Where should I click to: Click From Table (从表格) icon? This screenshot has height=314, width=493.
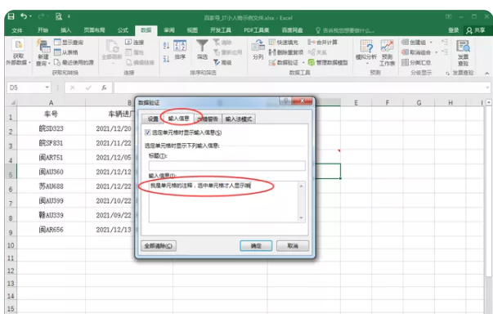coord(57,52)
